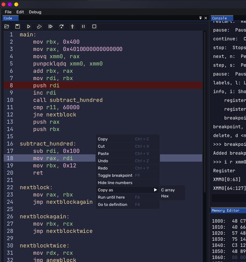The width and height of the screenshot is (246, 262).
Task: Click memory address 1040: row
Action: [229, 245]
